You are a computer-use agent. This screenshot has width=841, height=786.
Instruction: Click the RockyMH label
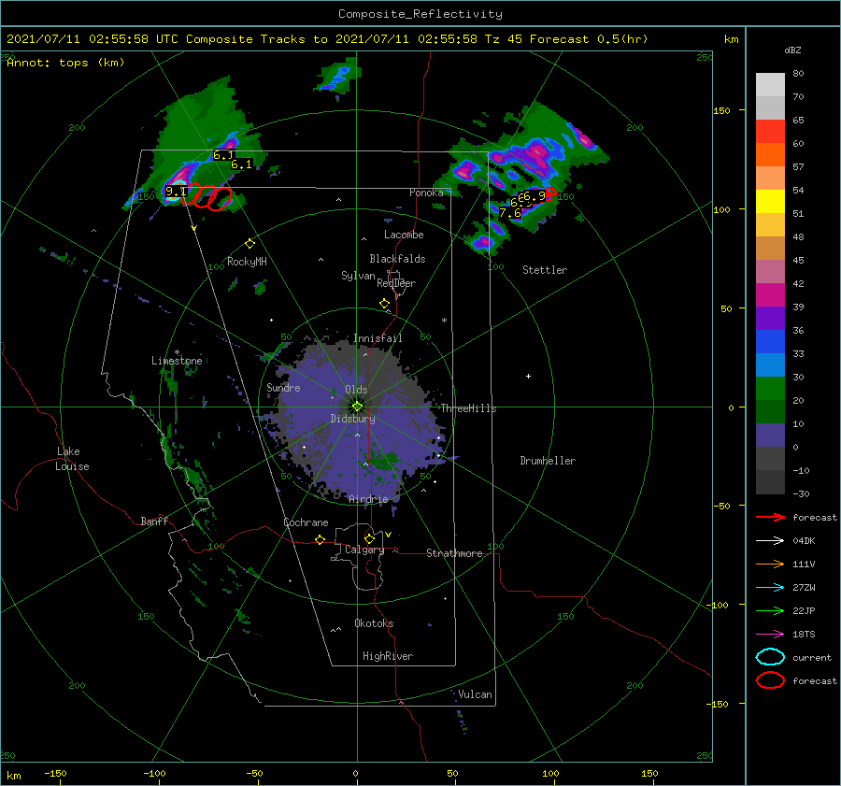(247, 262)
